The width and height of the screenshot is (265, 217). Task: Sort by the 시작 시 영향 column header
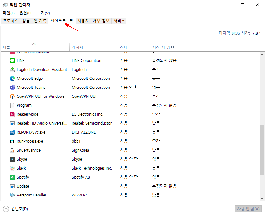(166, 47)
